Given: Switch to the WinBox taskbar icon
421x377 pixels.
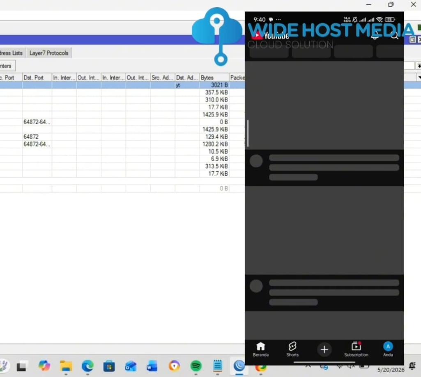Looking at the screenshot, I should click(x=239, y=366).
